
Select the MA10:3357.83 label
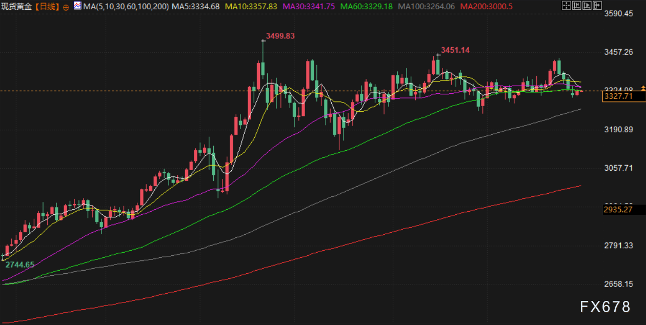coord(251,7)
